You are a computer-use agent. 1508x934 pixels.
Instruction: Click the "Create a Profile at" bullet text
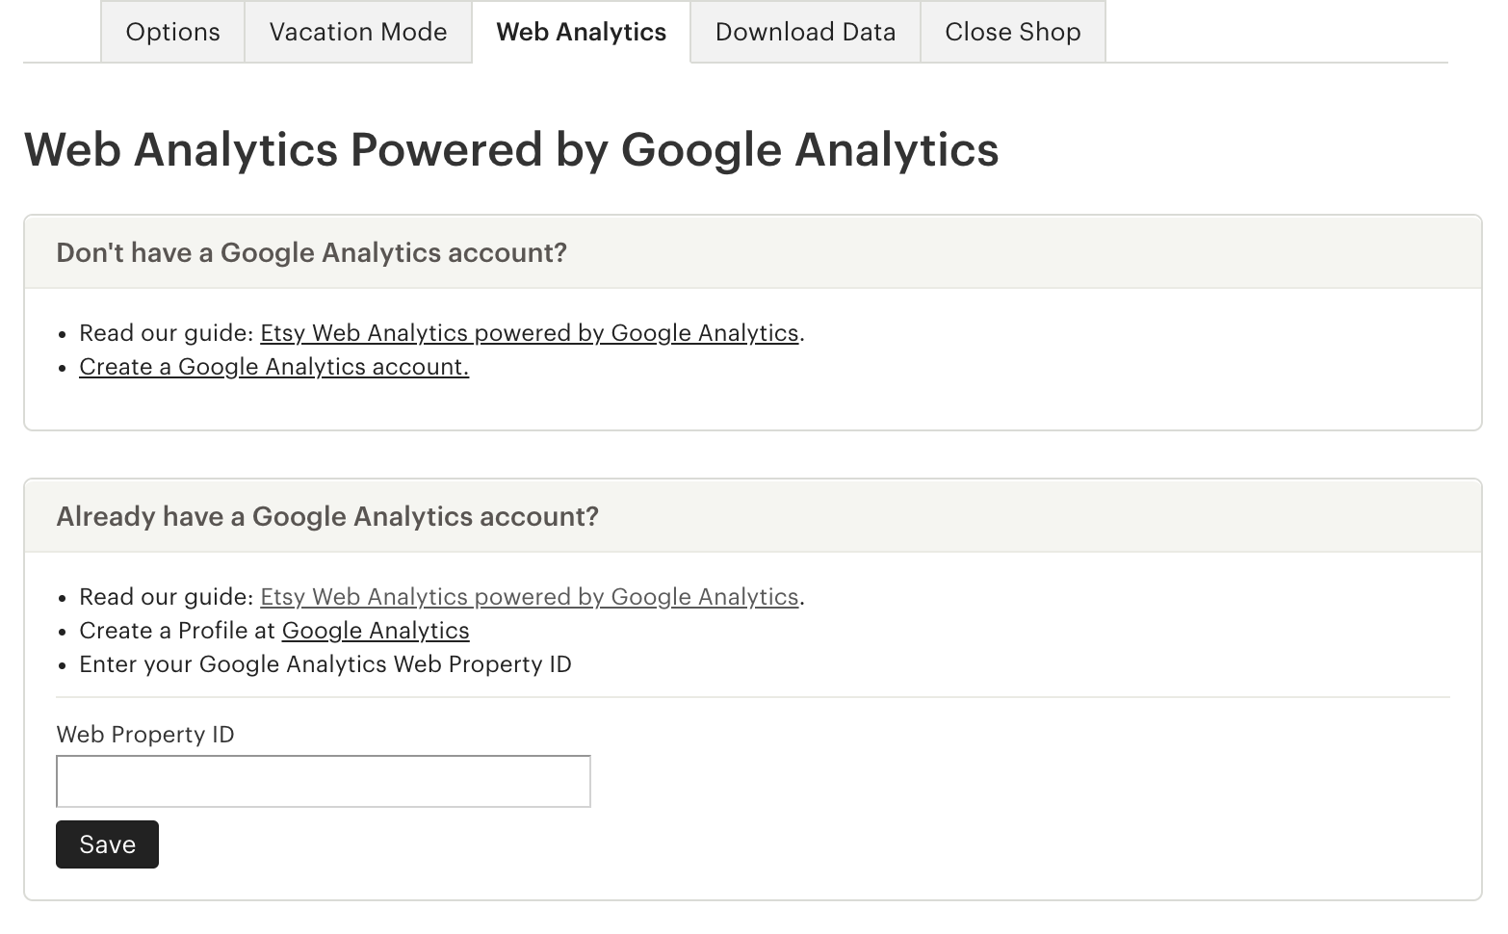click(x=177, y=631)
